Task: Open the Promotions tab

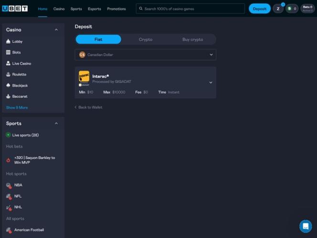Action: 116,9
